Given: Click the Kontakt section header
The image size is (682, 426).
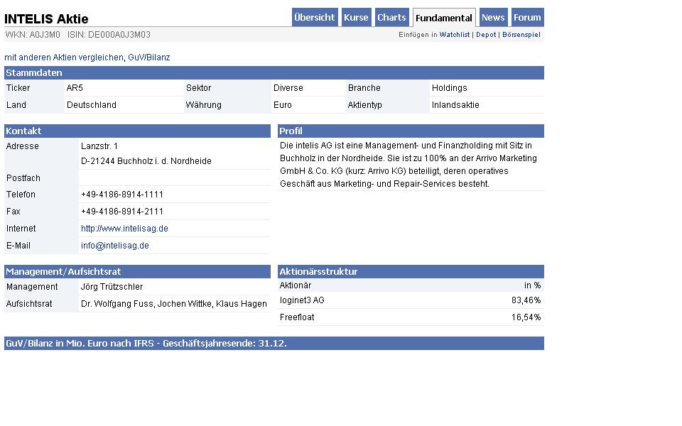Looking at the screenshot, I should [137, 131].
